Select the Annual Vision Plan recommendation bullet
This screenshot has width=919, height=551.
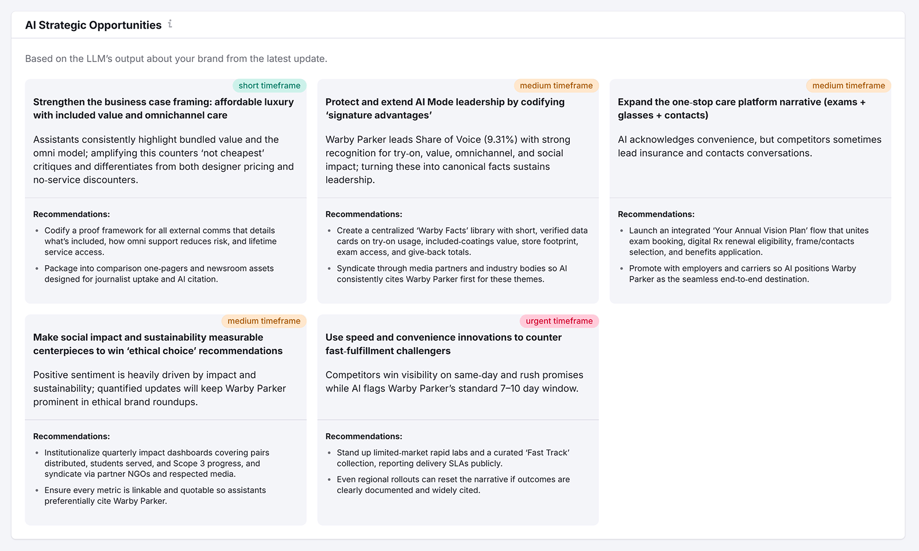coord(748,241)
